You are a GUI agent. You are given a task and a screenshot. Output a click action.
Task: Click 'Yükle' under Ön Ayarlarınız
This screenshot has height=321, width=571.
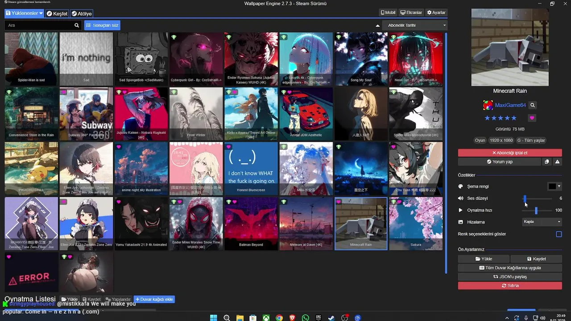pyautogui.click(x=484, y=259)
